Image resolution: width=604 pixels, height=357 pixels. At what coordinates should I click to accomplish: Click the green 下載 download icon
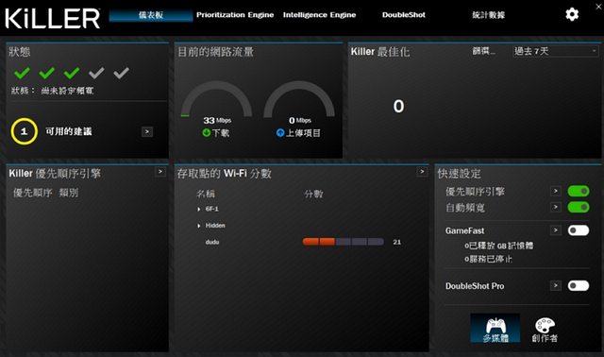click(207, 133)
